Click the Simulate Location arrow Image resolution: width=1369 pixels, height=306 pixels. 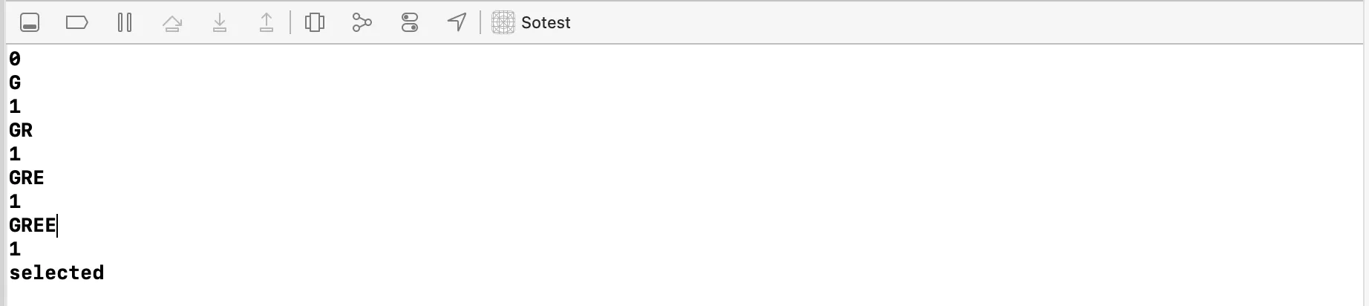coord(457,22)
